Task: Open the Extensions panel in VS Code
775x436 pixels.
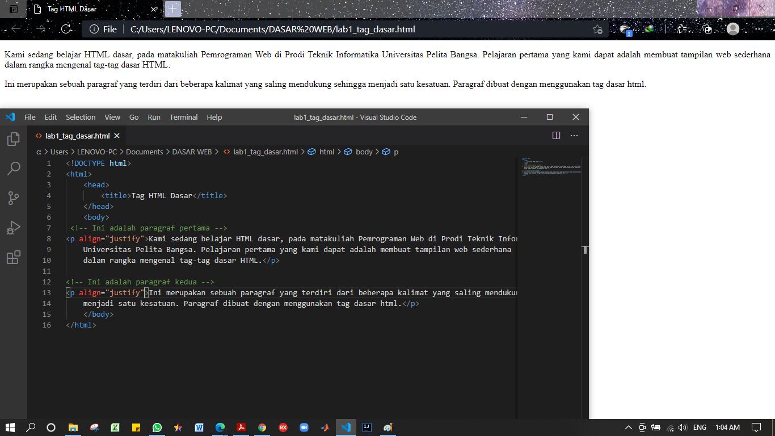Action: (x=14, y=257)
